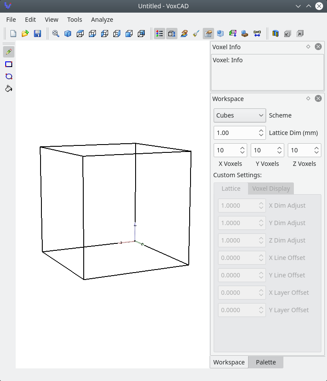327x381 pixels.
Task: Decrease the X Voxels count
Action: [242, 153]
